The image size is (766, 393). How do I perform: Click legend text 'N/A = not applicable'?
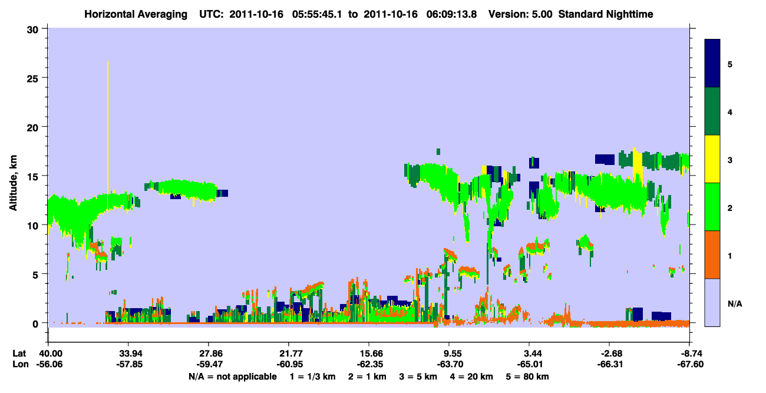tap(232, 377)
